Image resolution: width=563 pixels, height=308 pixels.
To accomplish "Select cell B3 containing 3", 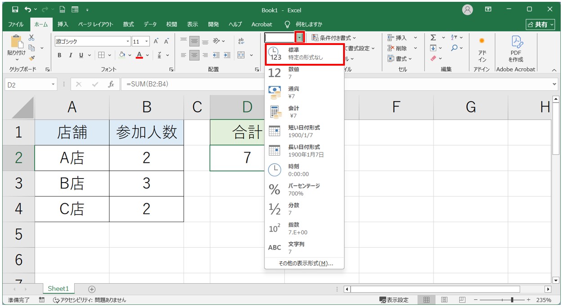I will 147,183.
